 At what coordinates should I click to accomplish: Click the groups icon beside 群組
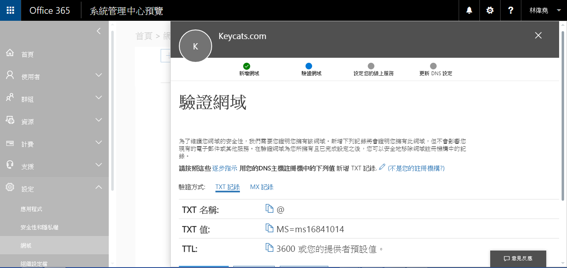(10, 98)
